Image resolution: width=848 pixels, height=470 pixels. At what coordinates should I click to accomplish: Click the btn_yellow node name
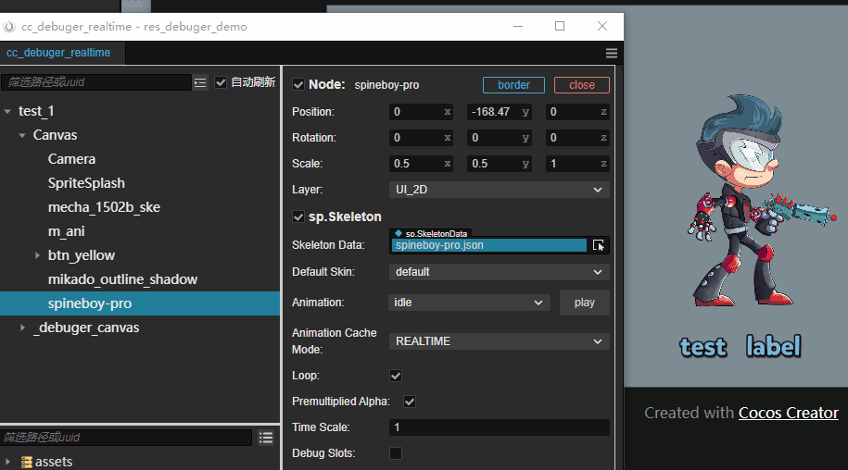coord(82,255)
